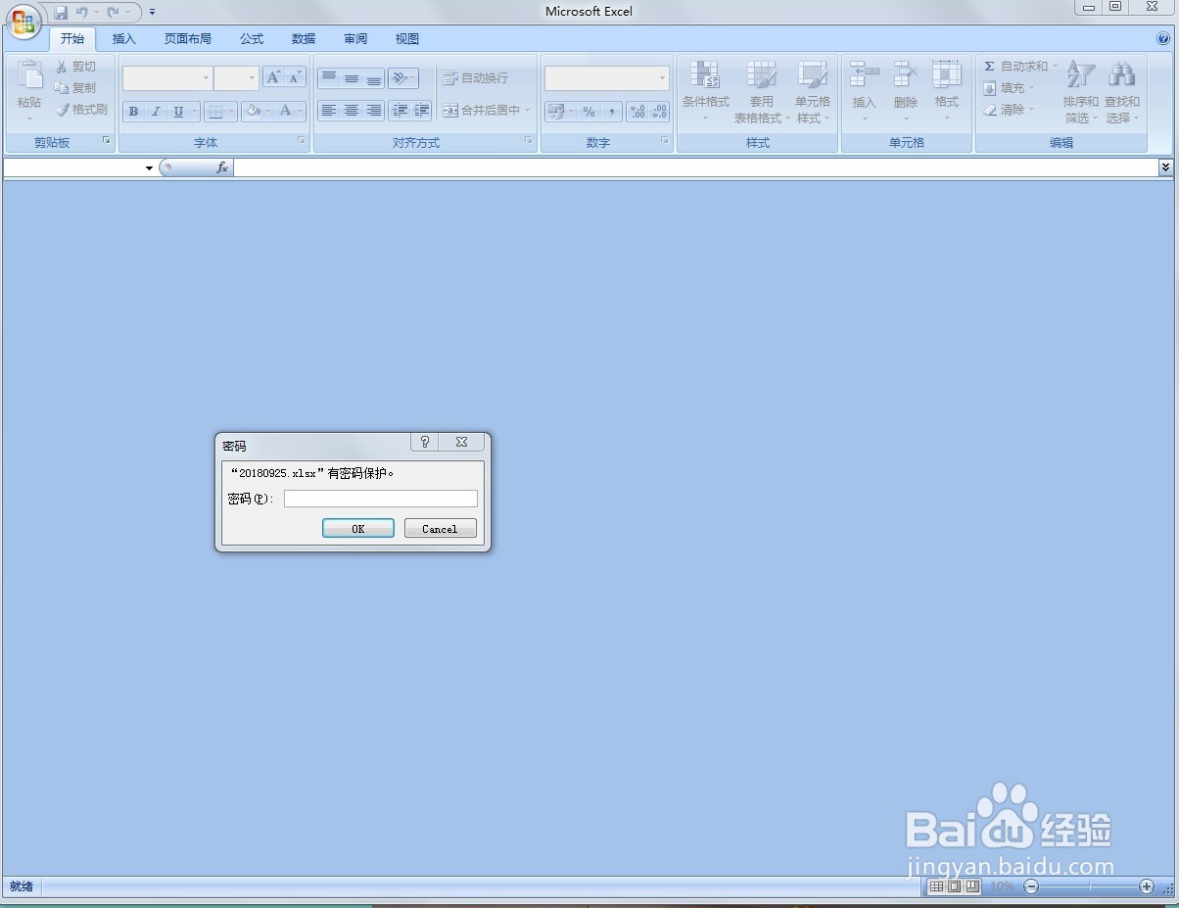1179x908 pixels.
Task: Open the Customize Quick Access Toolbar arrow
Action: [x=153, y=13]
